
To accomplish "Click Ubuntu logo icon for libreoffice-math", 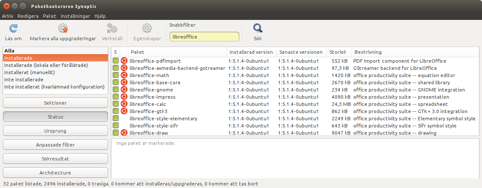I will tap(124, 75).
